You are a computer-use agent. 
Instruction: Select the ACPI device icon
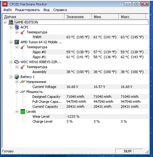click(x=17, y=27)
